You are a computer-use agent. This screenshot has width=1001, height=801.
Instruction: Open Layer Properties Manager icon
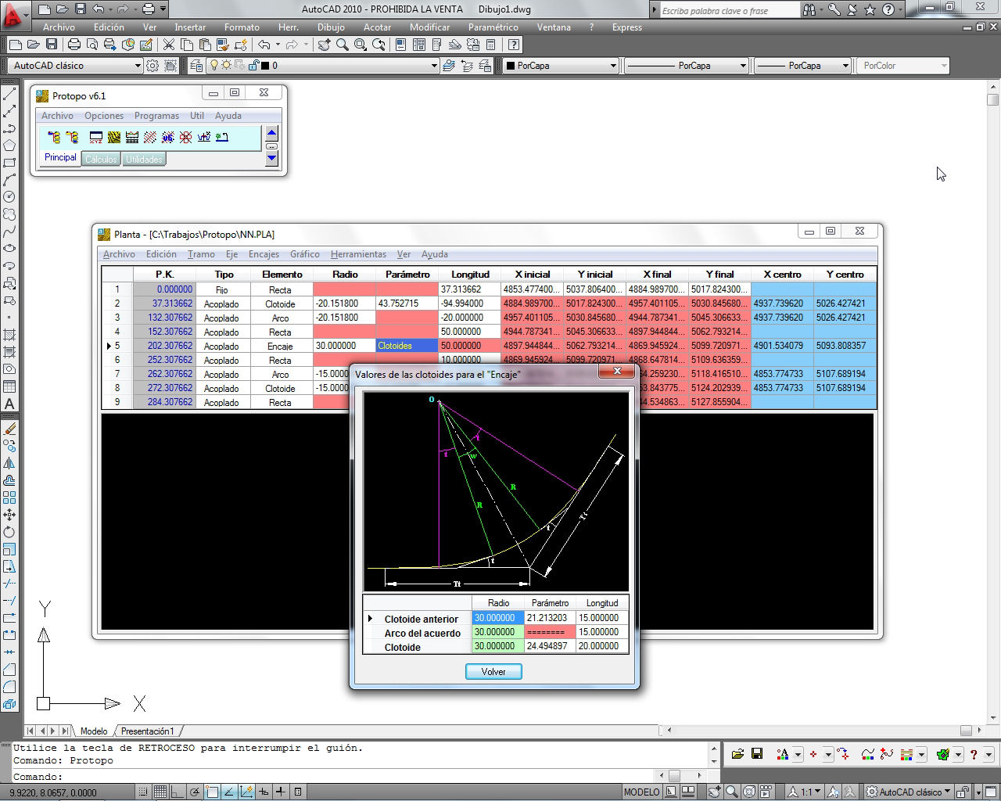(196, 66)
